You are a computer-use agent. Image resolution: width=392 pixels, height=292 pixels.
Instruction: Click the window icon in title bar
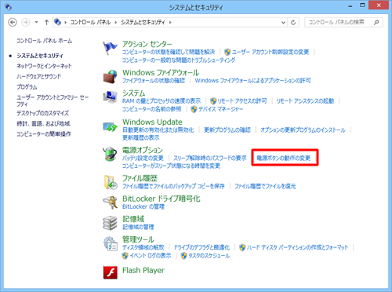[x=9, y=7]
